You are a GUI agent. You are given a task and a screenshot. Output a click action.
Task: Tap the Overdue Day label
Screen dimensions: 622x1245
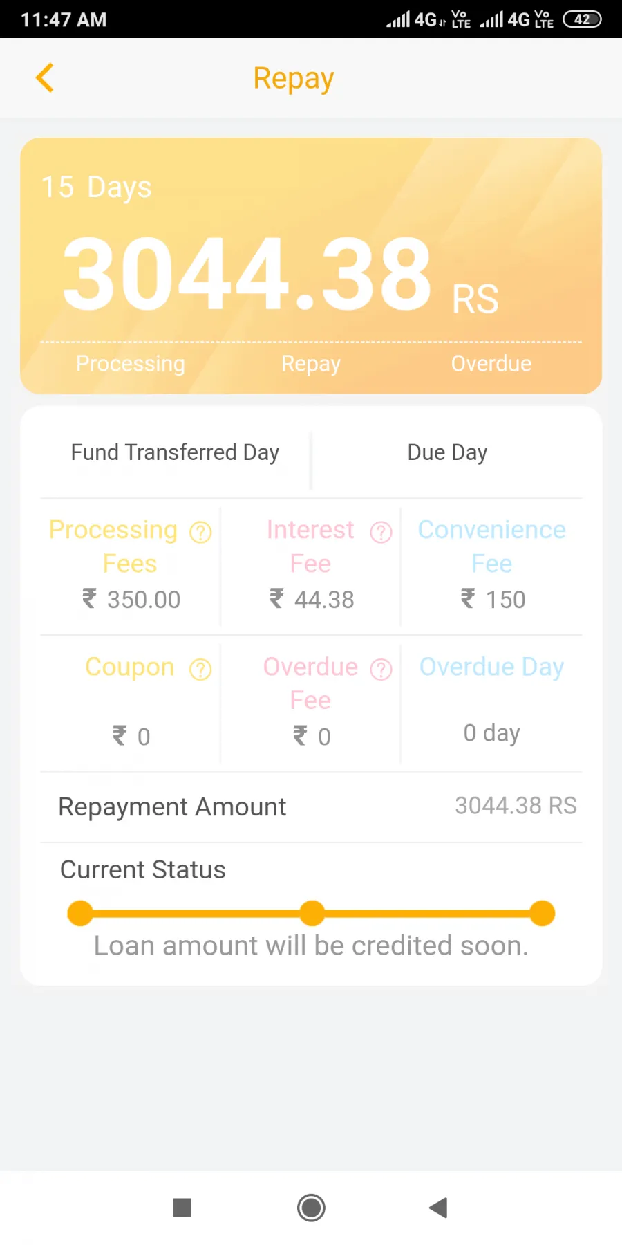coord(491,667)
